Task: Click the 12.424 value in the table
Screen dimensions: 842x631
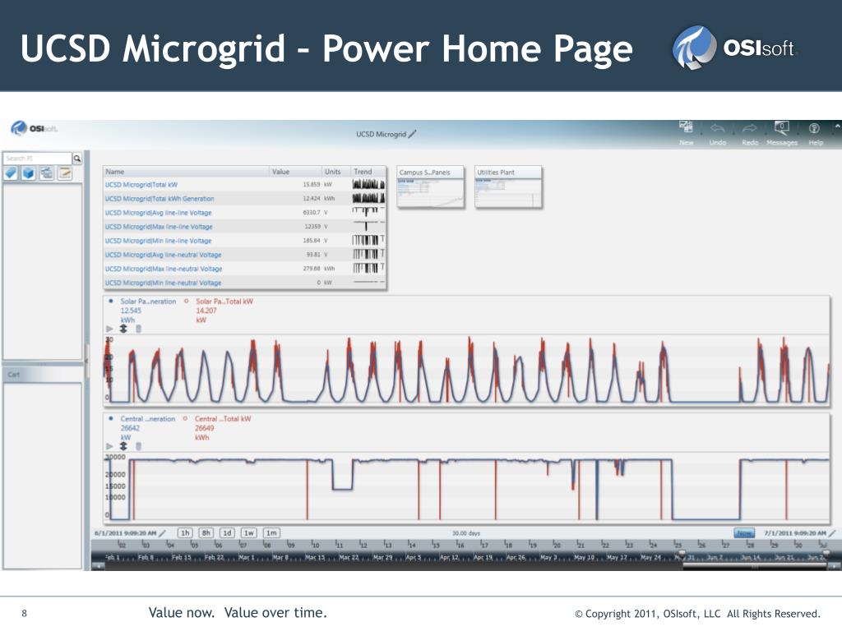Action: [312, 199]
